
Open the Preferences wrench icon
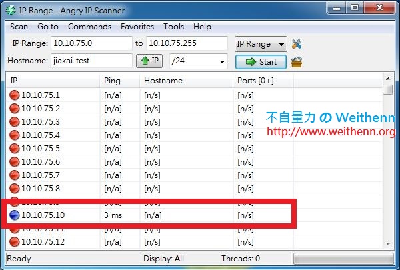297,44
